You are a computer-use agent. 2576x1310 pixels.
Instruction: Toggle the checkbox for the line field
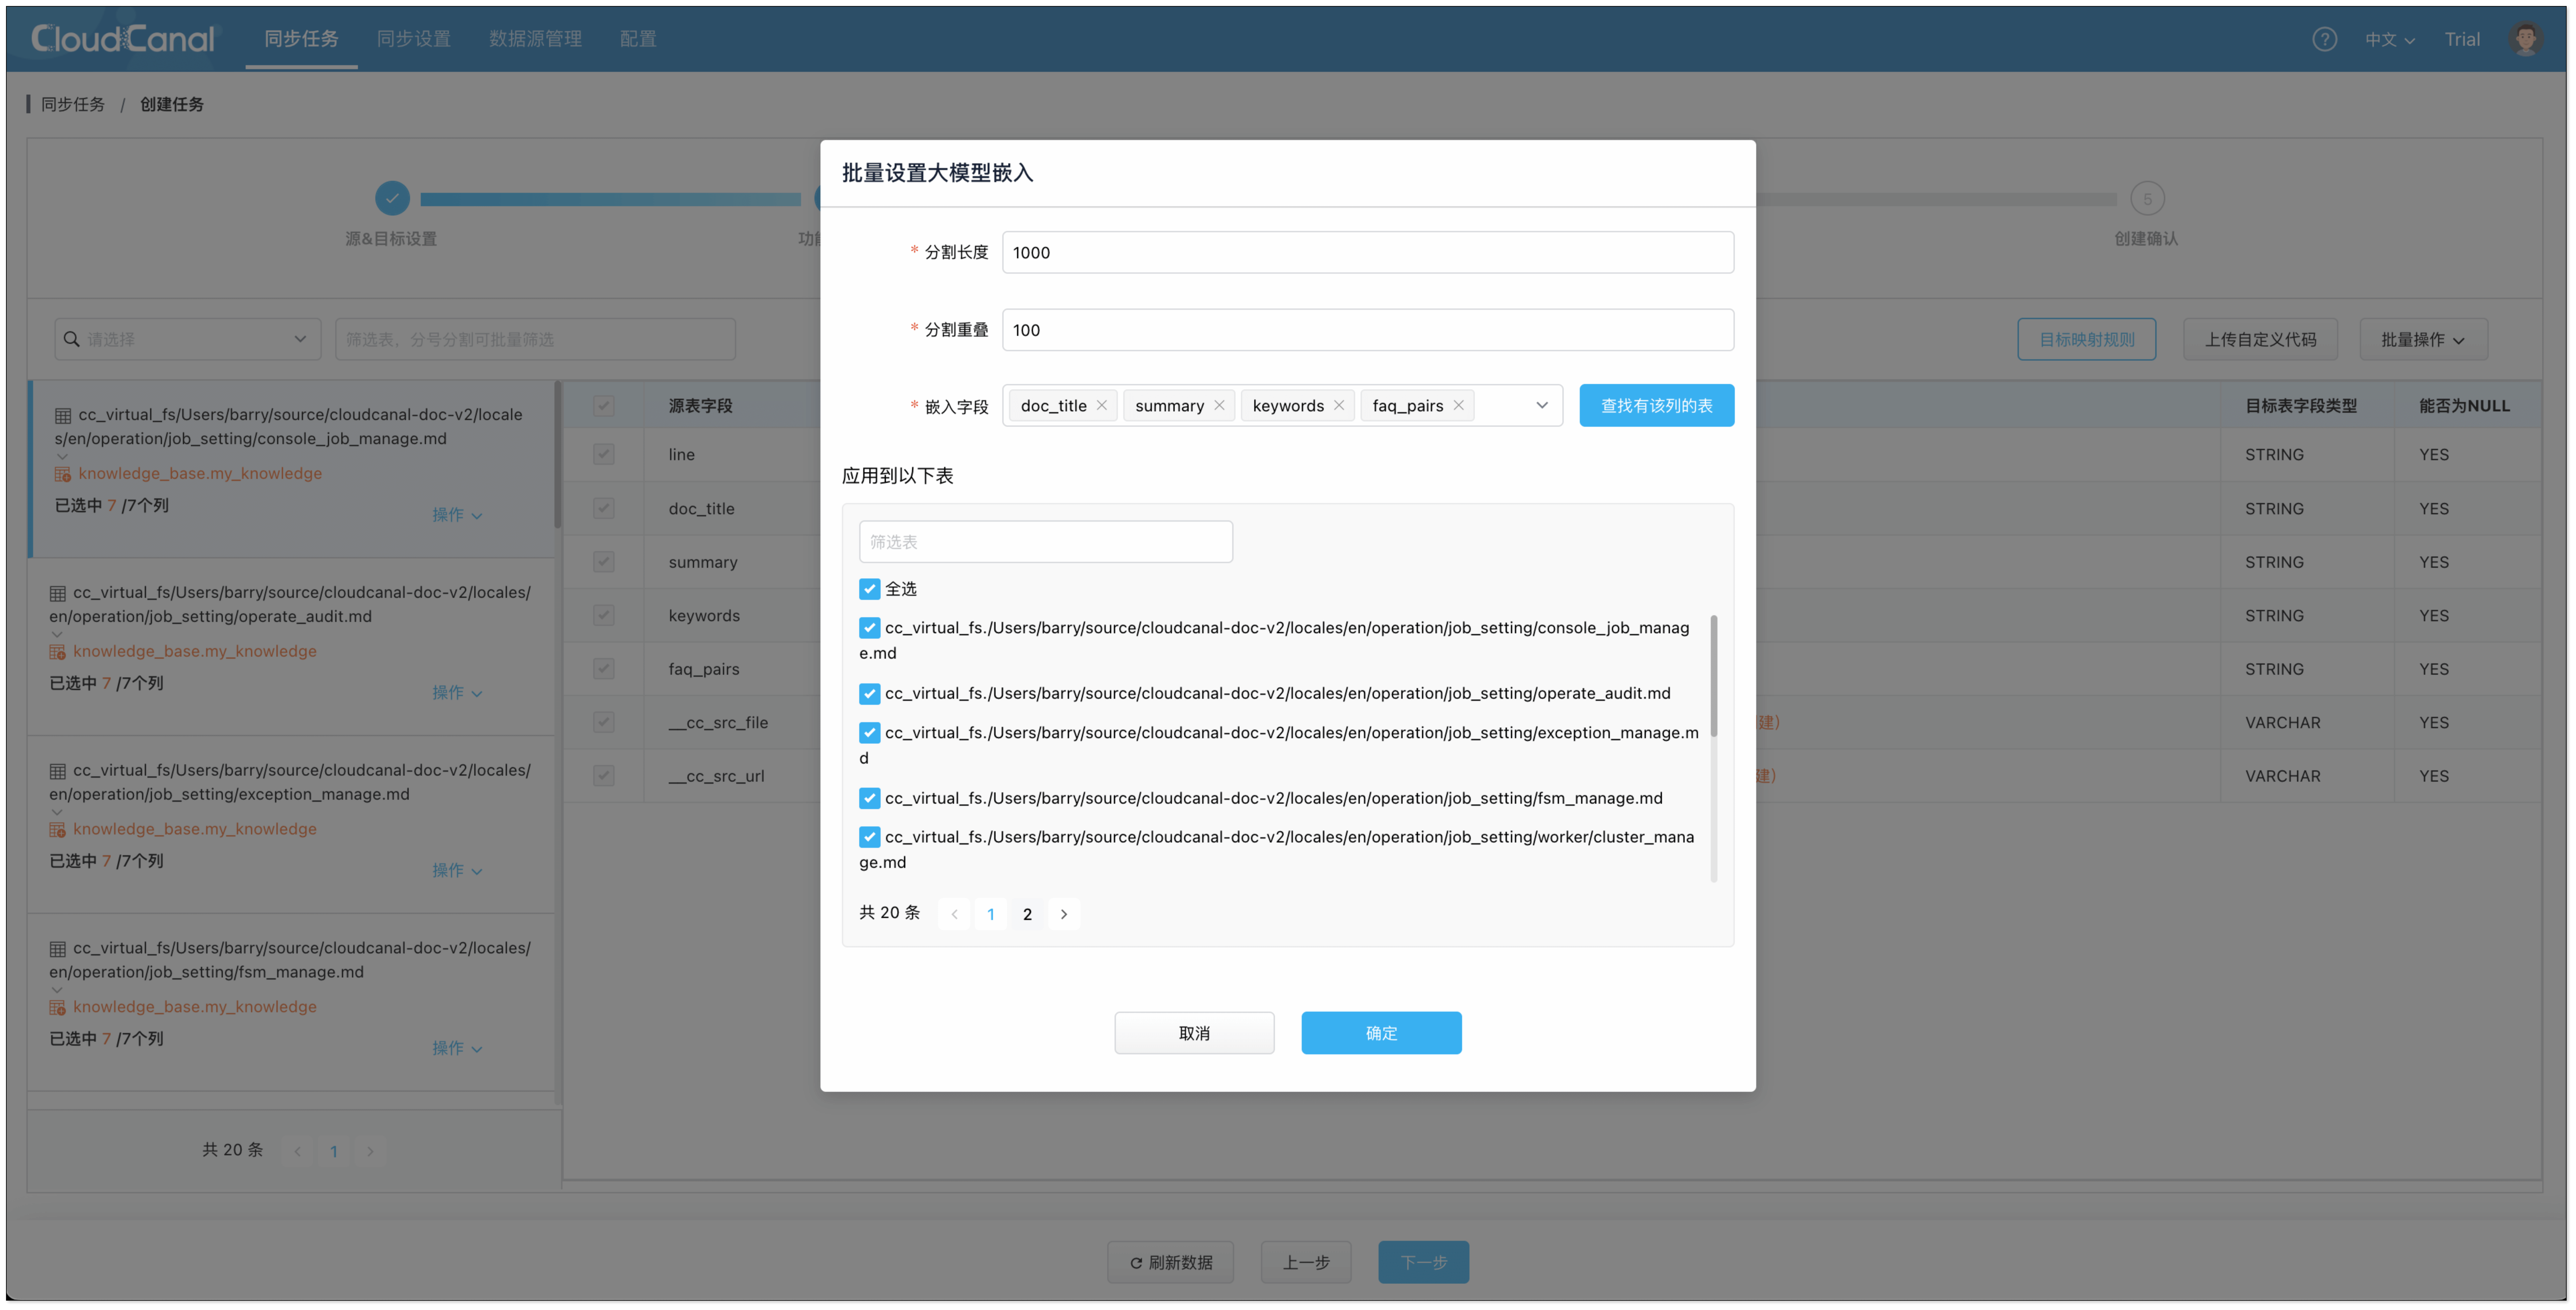pyautogui.click(x=603, y=454)
